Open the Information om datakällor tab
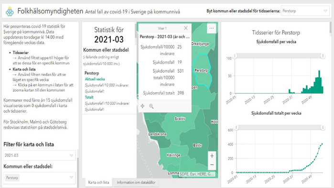Image resolution: width=334 pixels, height=188 pixels. pos(136,182)
